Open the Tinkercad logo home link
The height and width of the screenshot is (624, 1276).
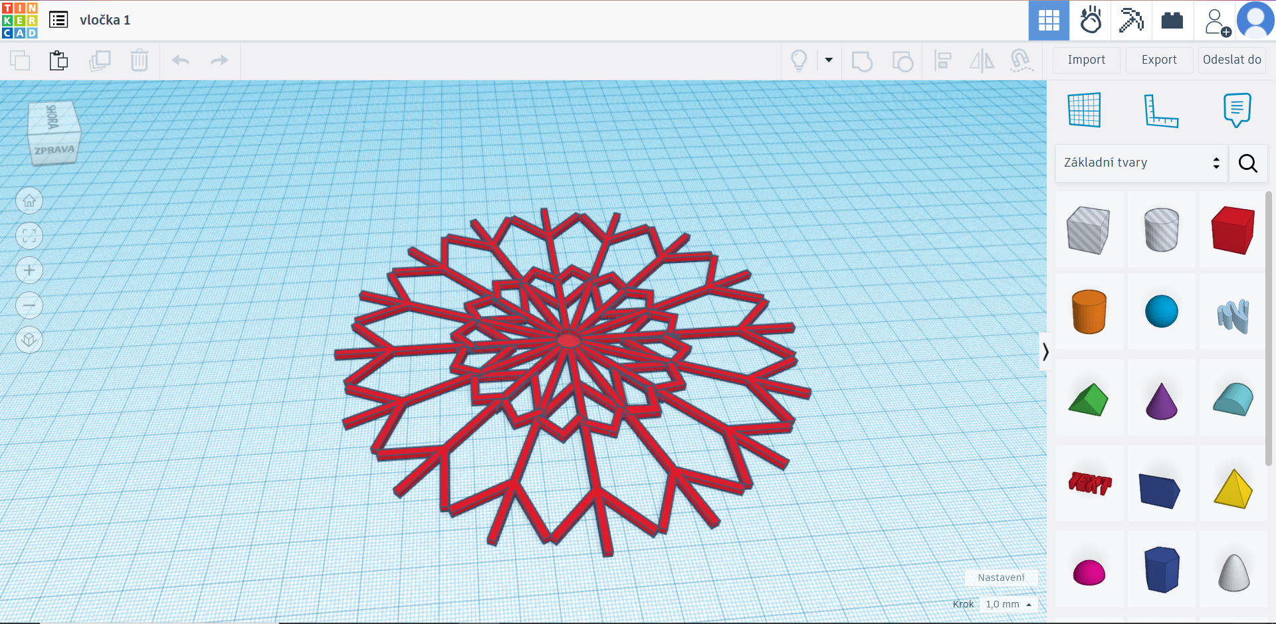point(20,20)
